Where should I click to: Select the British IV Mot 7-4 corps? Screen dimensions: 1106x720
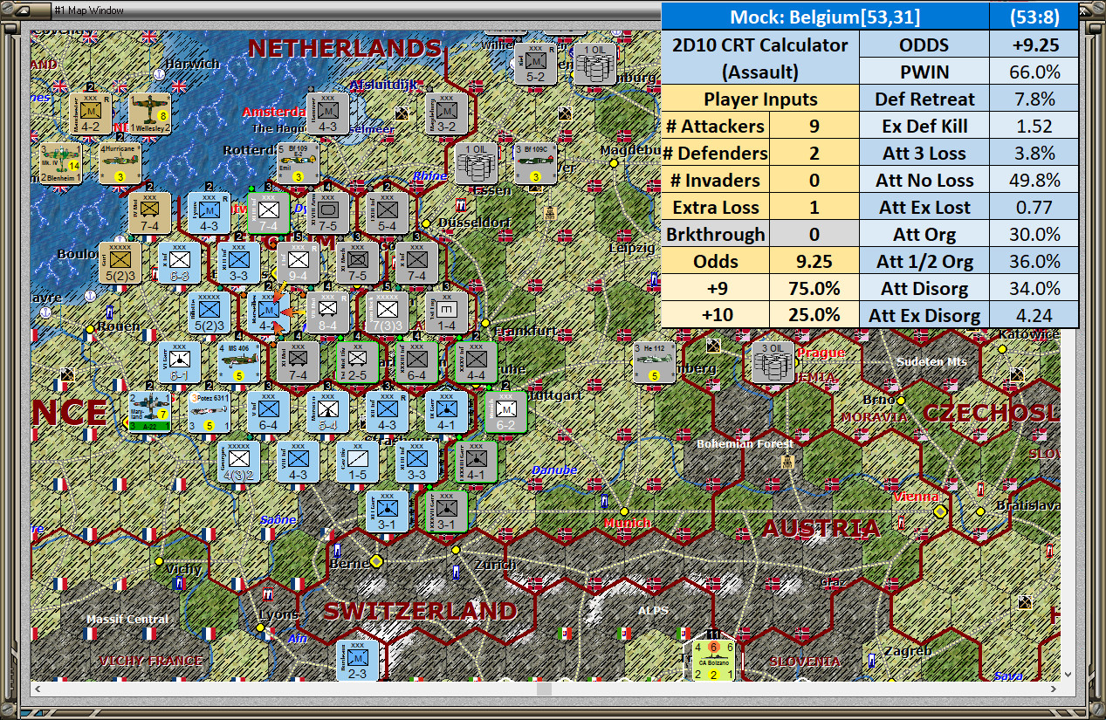click(x=150, y=213)
